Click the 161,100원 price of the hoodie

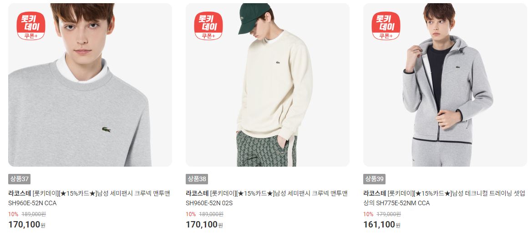pos(382,225)
